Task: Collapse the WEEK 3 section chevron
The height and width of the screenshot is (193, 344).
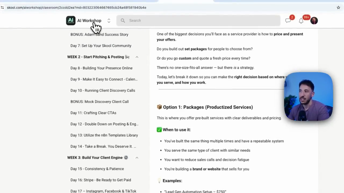Action: point(137,158)
